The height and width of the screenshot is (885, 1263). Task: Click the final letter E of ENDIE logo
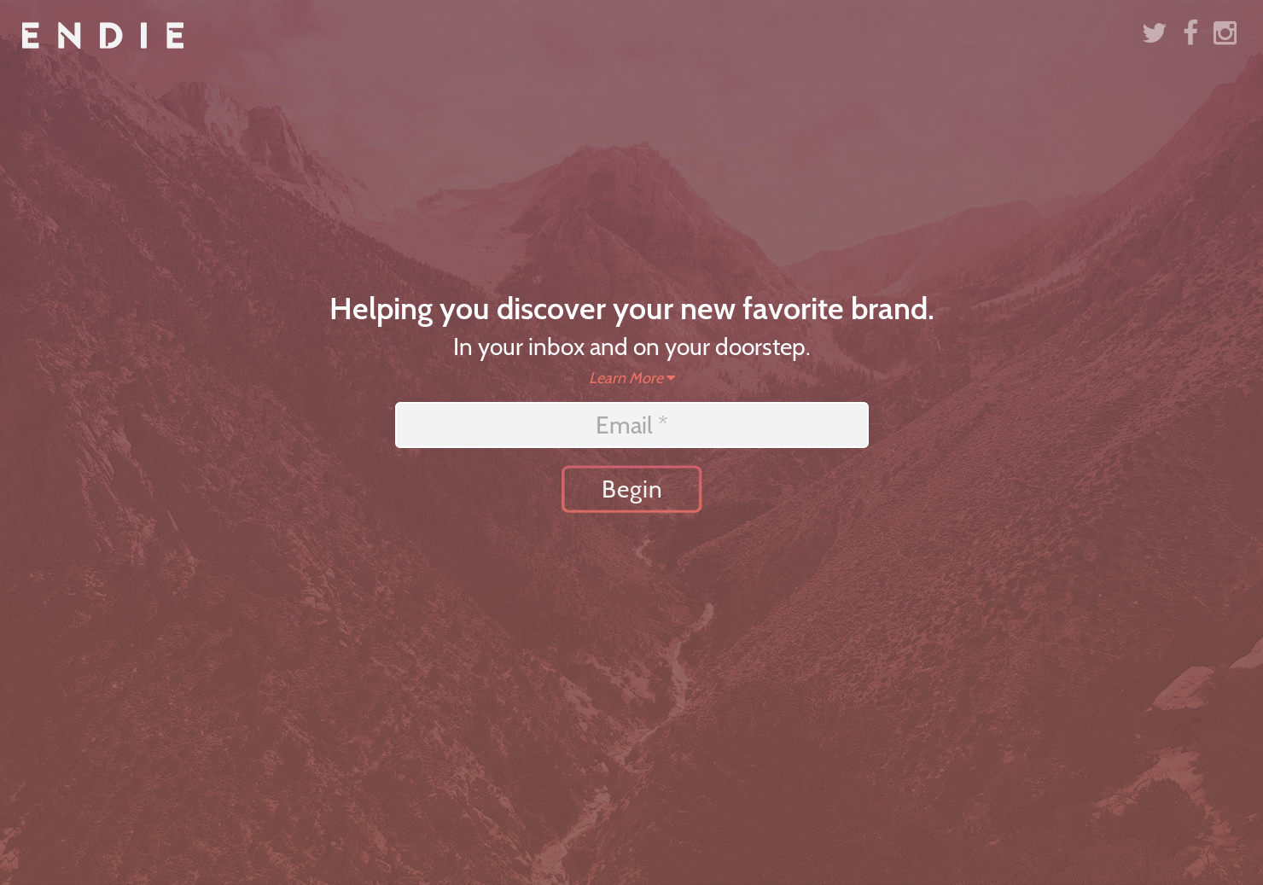175,36
